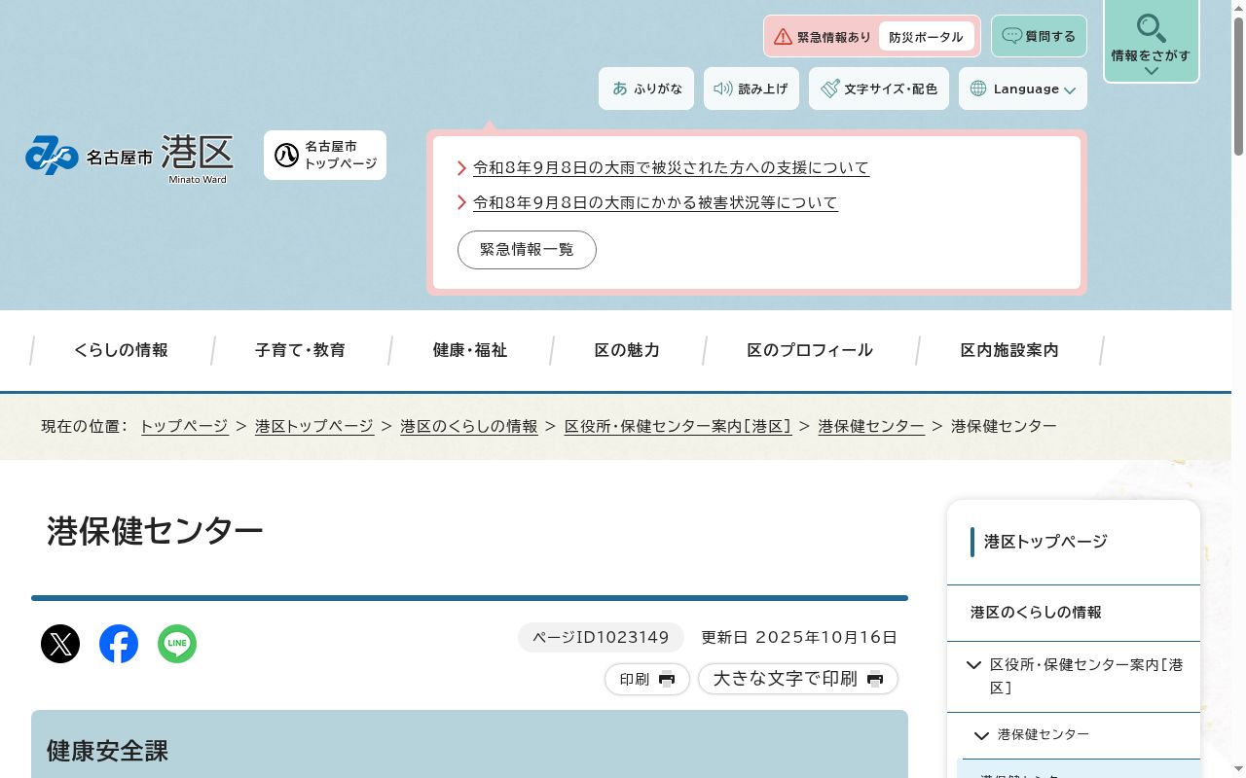
Task: Open 文字サイズ・配色 settings
Action: pos(879,88)
